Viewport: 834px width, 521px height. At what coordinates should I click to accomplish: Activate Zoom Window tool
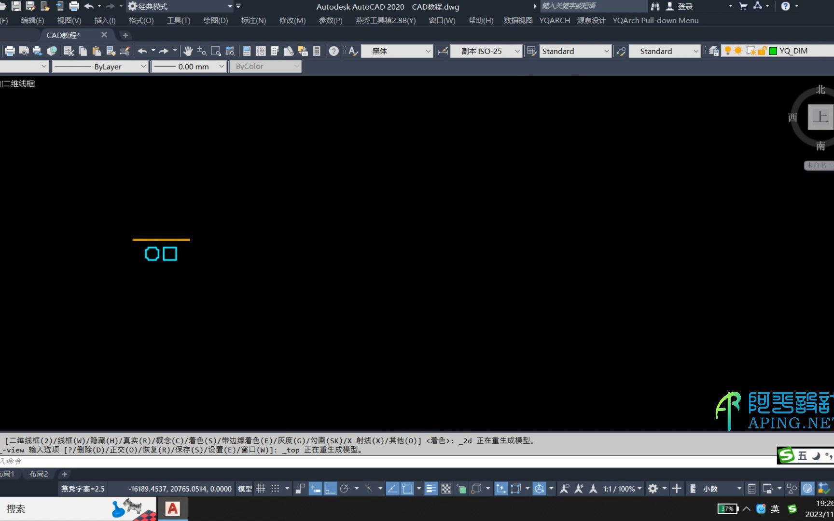pyautogui.click(x=216, y=51)
